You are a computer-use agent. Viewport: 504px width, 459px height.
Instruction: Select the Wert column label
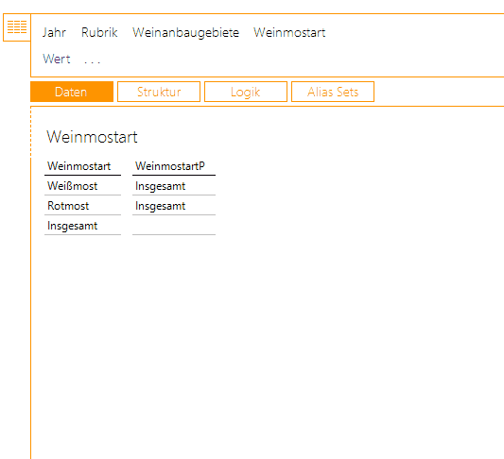click(57, 59)
